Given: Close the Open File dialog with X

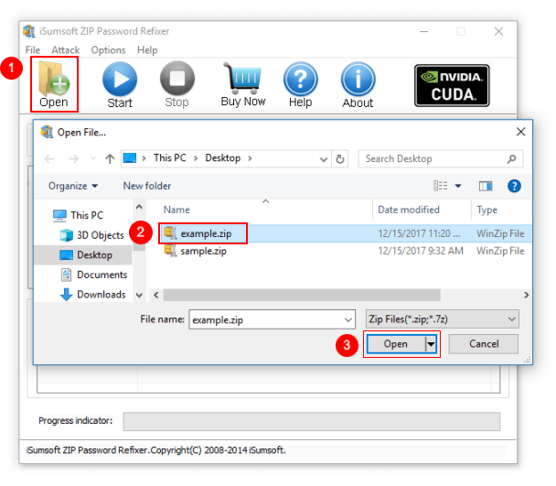Looking at the screenshot, I should 520,132.
